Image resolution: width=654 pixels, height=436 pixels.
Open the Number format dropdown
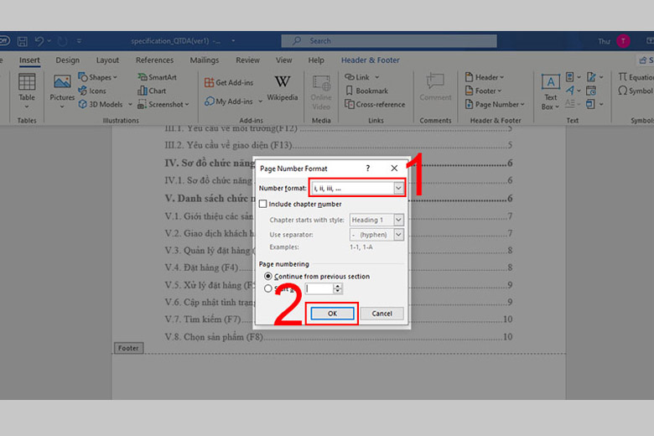(x=398, y=189)
